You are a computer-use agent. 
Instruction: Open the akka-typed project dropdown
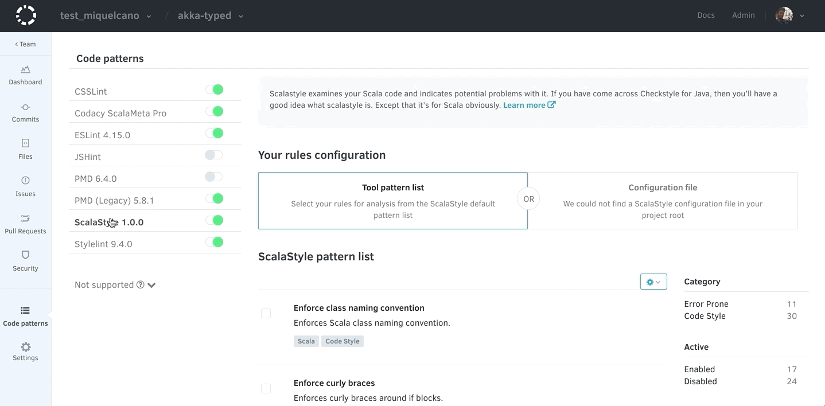pos(211,15)
